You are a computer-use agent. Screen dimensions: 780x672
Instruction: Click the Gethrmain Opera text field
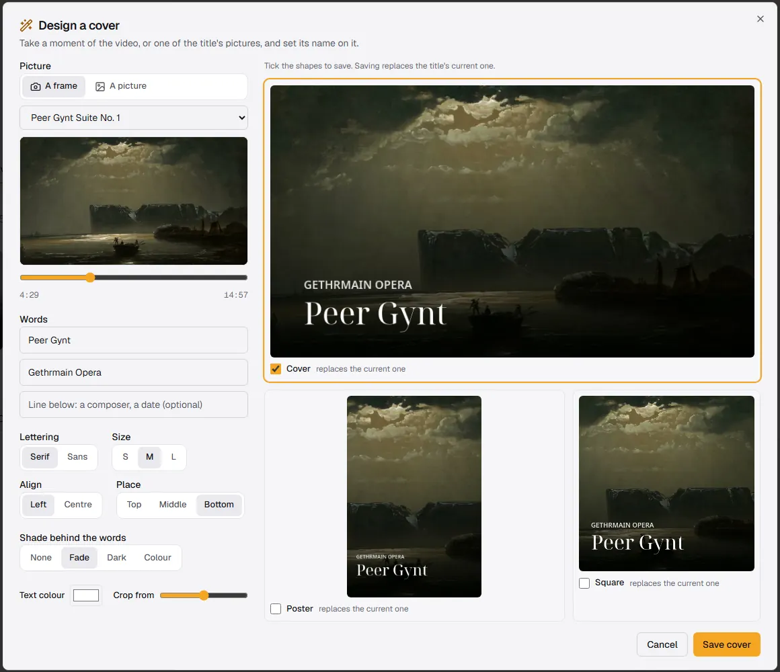coord(134,372)
